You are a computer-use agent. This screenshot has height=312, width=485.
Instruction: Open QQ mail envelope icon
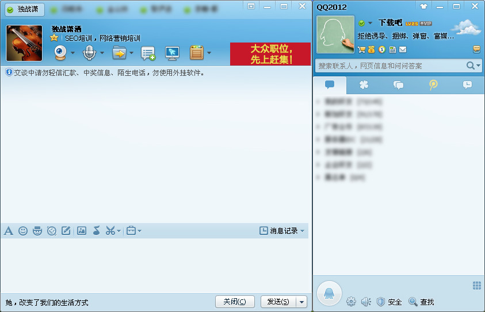point(403,49)
